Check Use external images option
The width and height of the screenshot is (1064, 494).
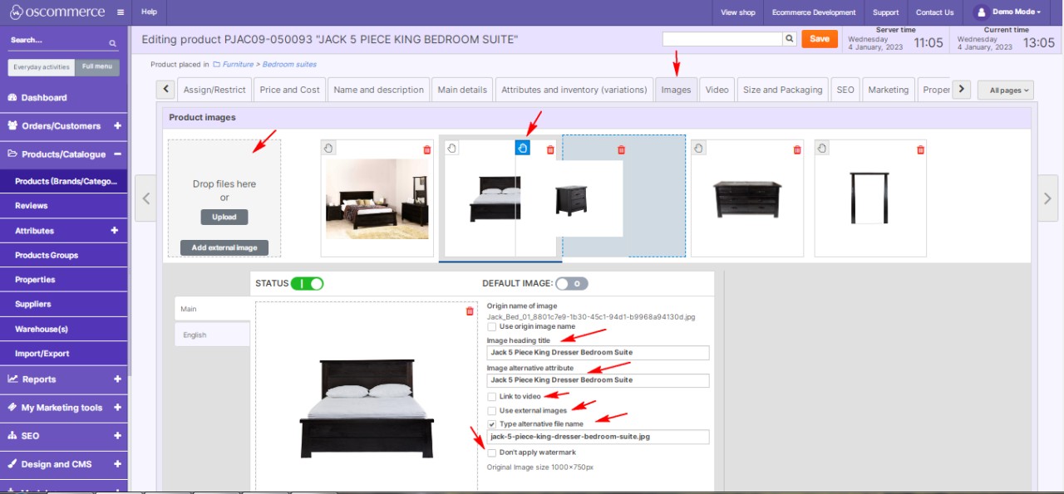492,410
